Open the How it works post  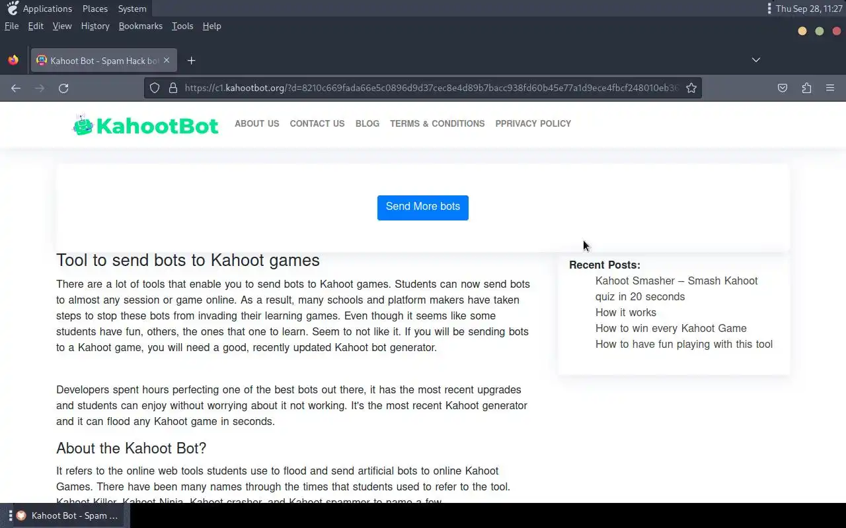626,312
